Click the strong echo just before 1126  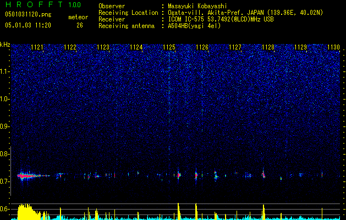tap(196, 175)
